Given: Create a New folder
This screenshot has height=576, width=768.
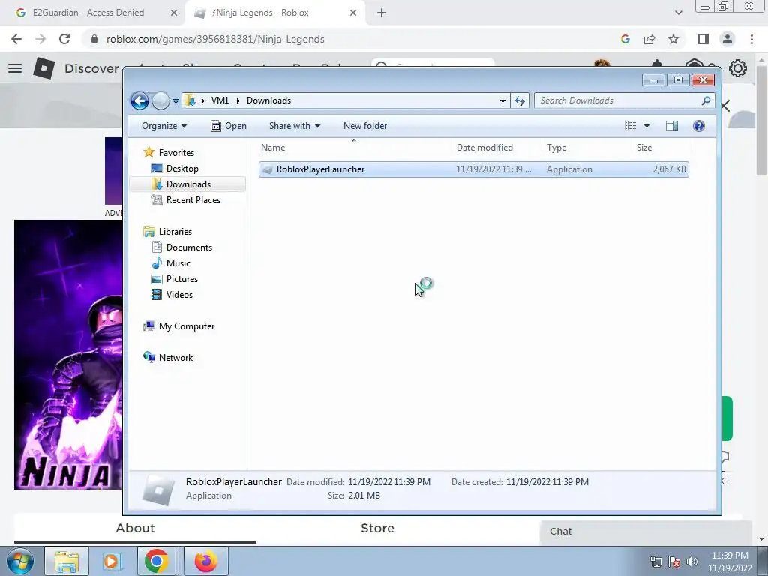Looking at the screenshot, I should [x=365, y=126].
